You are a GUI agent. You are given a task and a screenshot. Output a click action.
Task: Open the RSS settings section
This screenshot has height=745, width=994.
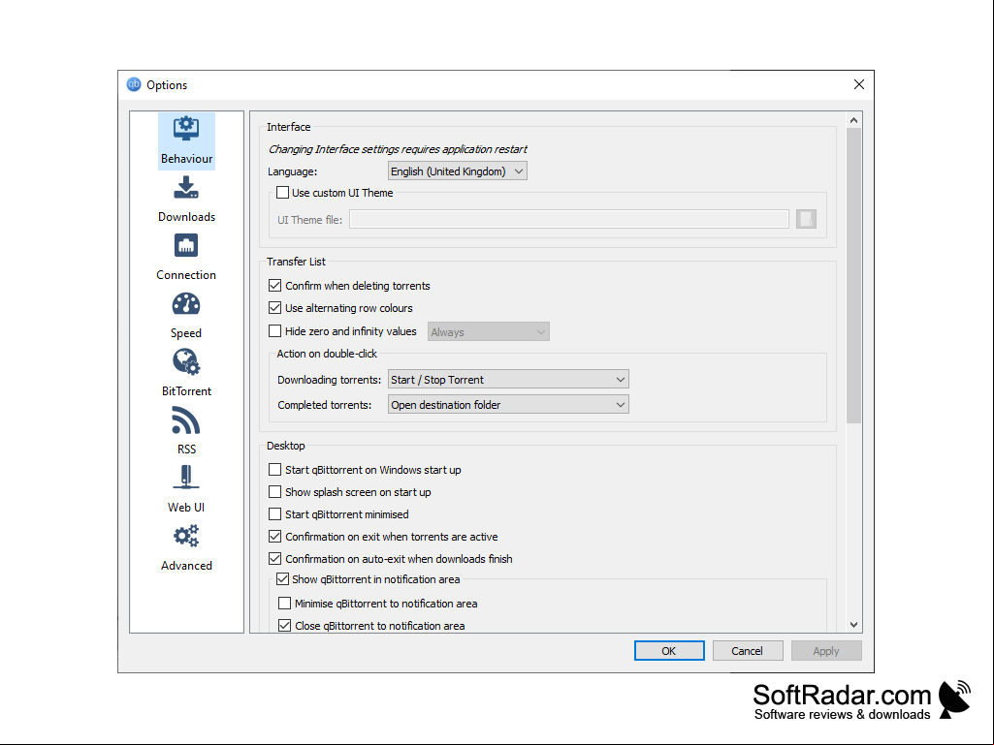pos(186,431)
